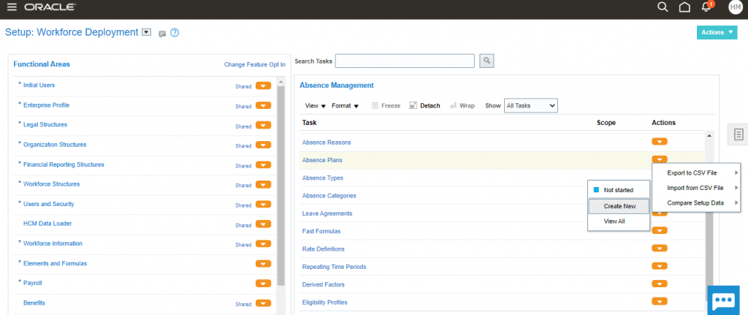Image resolution: width=748 pixels, height=315 pixels.
Task: Open the Show All Tasks combo box
Action: [x=530, y=105]
